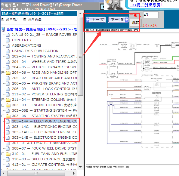Open 206-05 PARKING BRAKE item
The height and width of the screenshot is (176, 179).
coord(45,83)
